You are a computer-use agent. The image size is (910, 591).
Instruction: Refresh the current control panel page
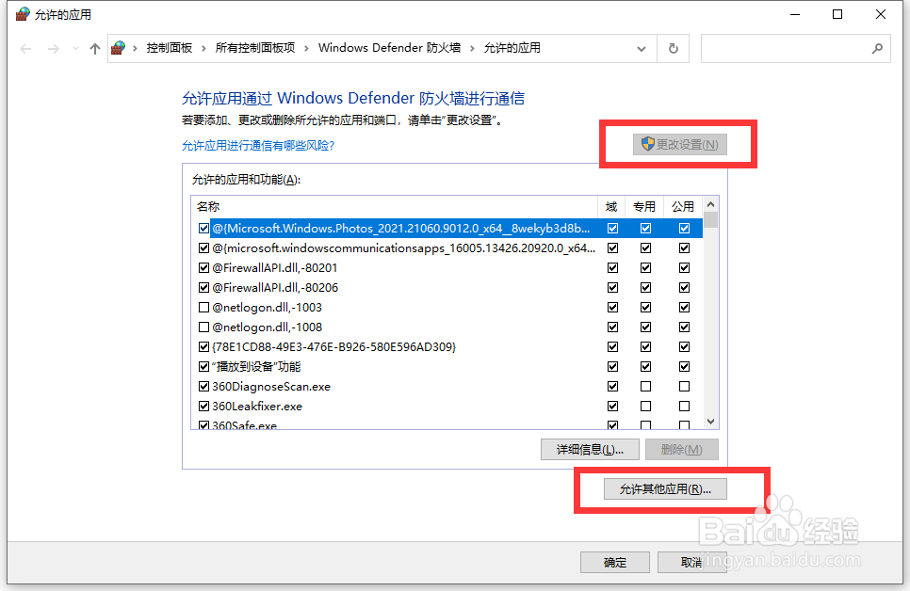pos(674,49)
